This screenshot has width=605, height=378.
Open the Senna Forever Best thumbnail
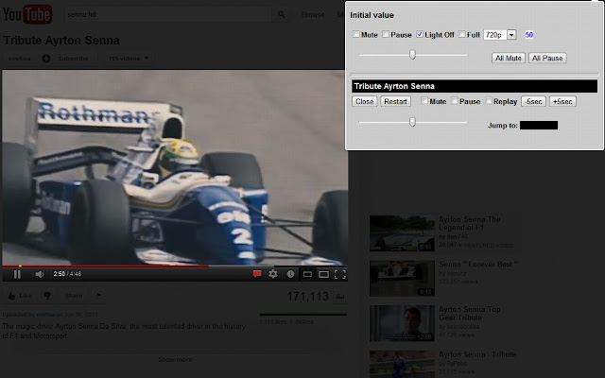(402, 279)
